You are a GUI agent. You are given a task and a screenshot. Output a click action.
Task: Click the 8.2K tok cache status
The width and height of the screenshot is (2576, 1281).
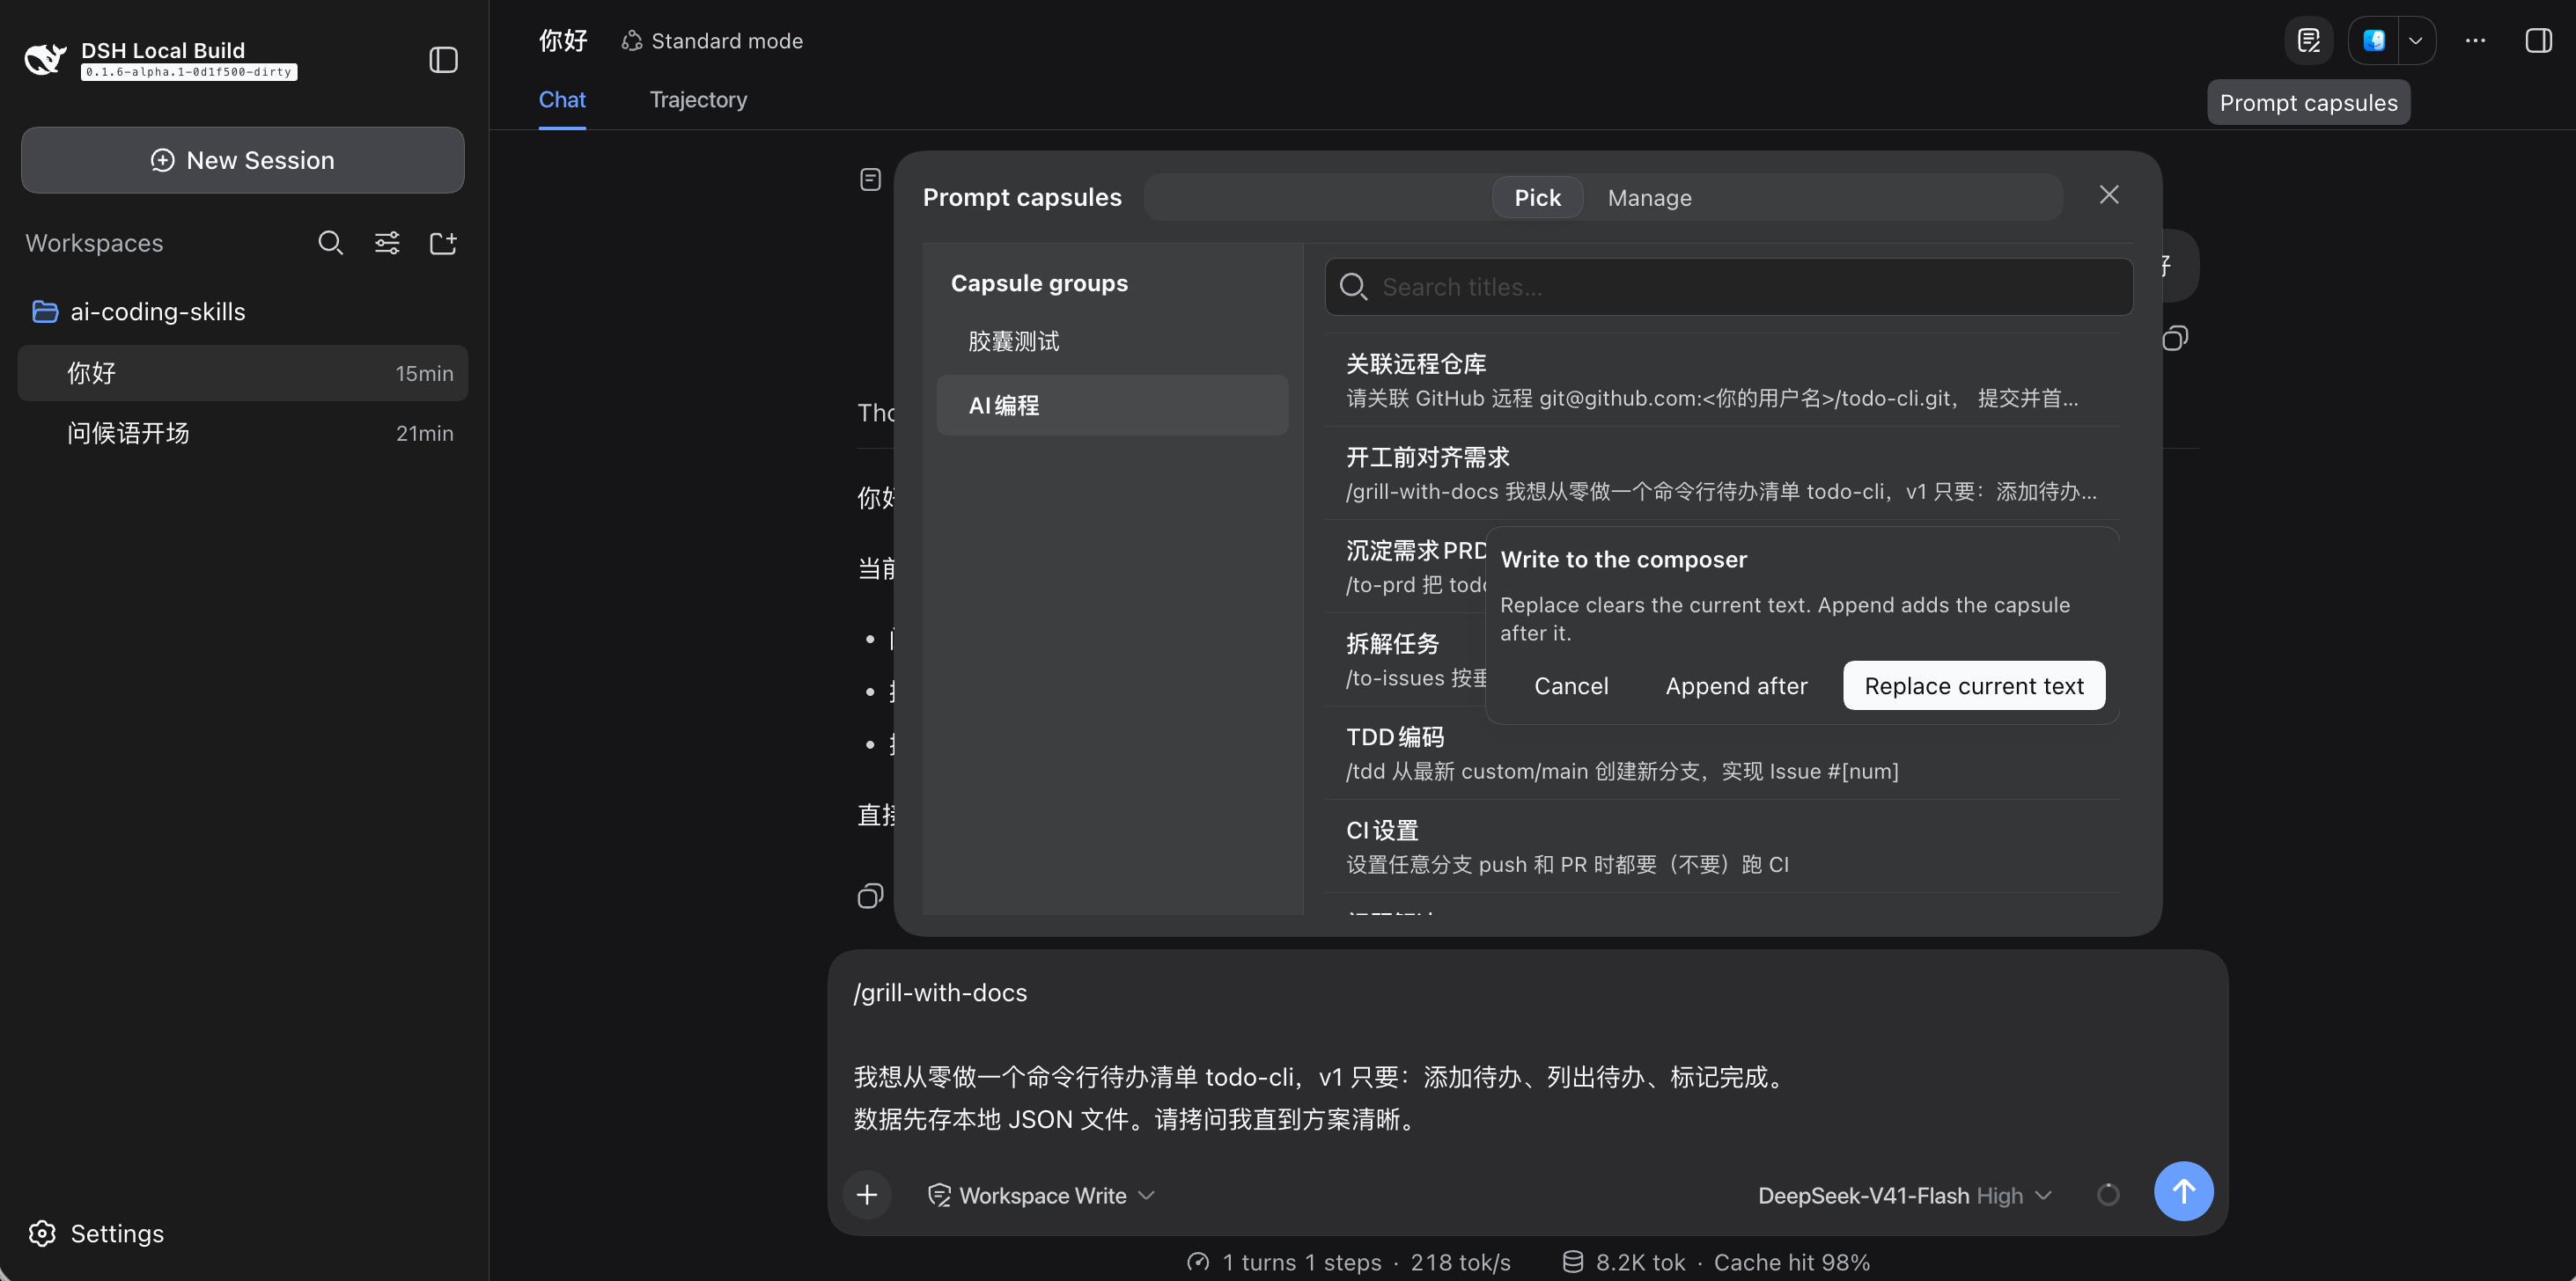[x=1716, y=1262]
